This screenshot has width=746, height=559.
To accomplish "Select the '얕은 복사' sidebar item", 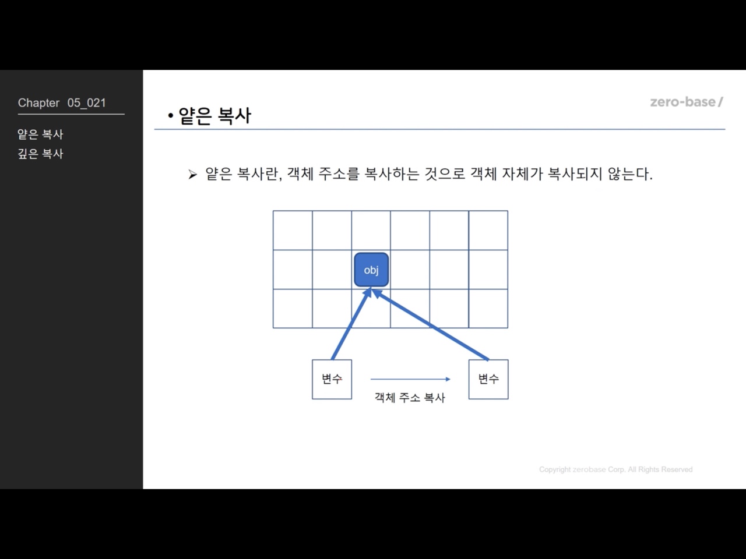I will (40, 135).
